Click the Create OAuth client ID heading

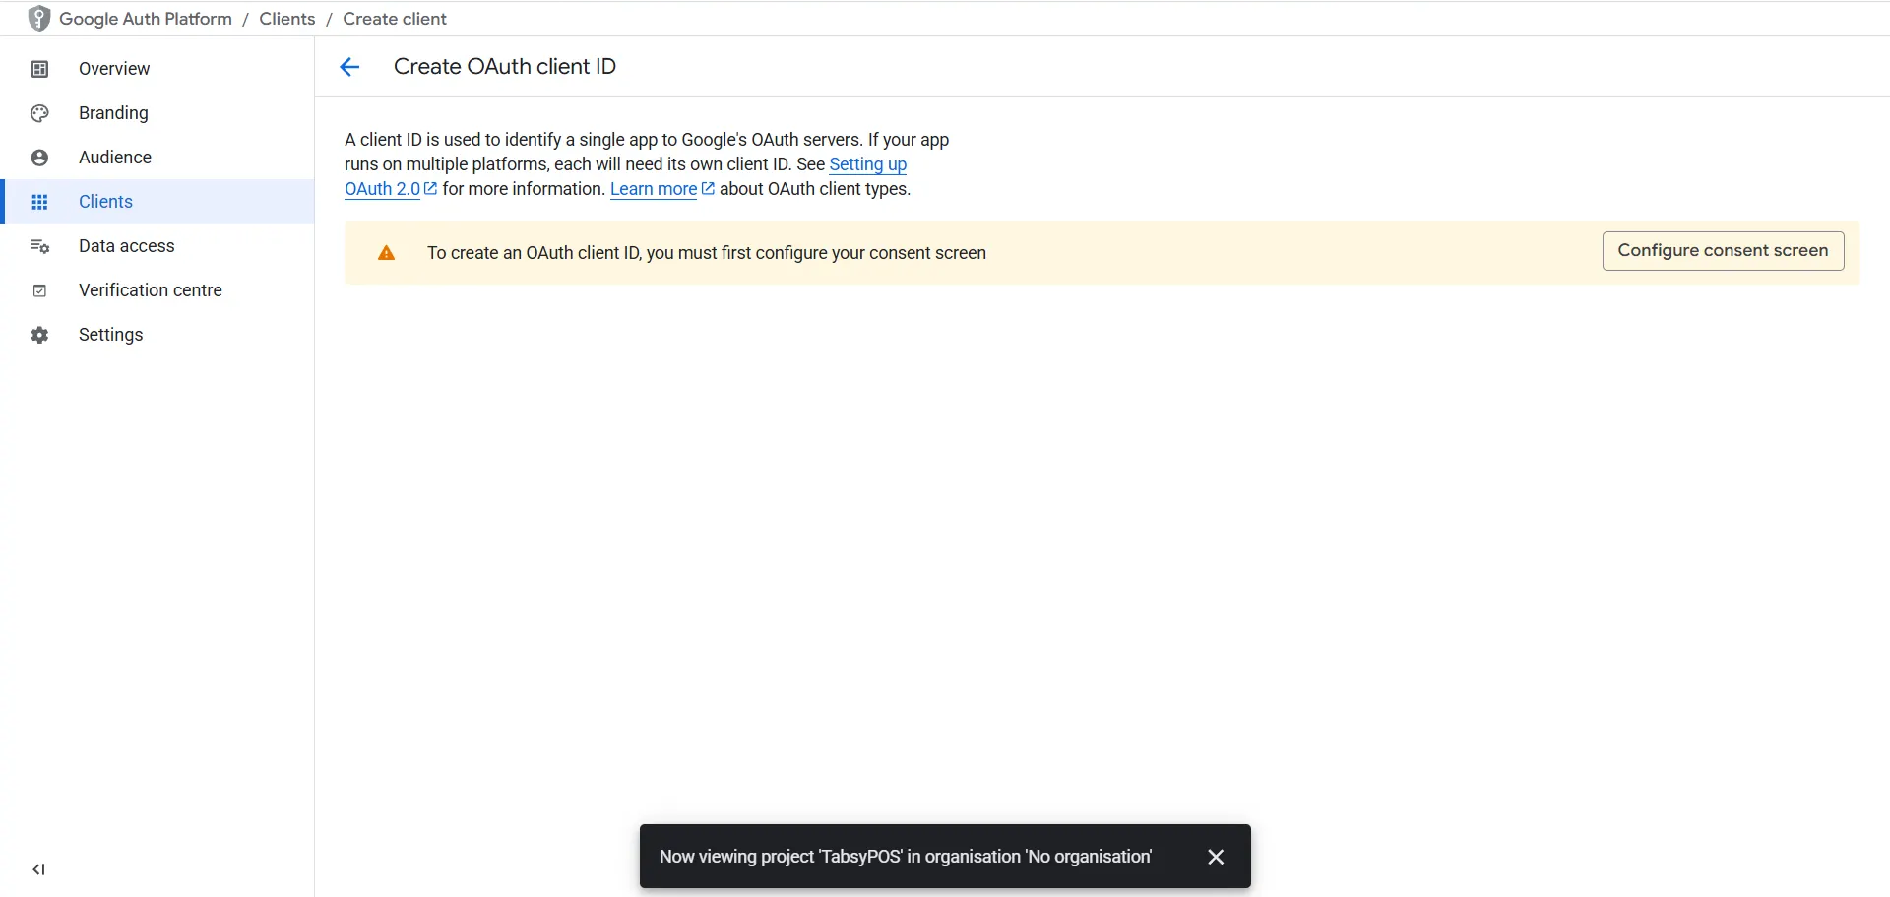pyautogui.click(x=505, y=67)
